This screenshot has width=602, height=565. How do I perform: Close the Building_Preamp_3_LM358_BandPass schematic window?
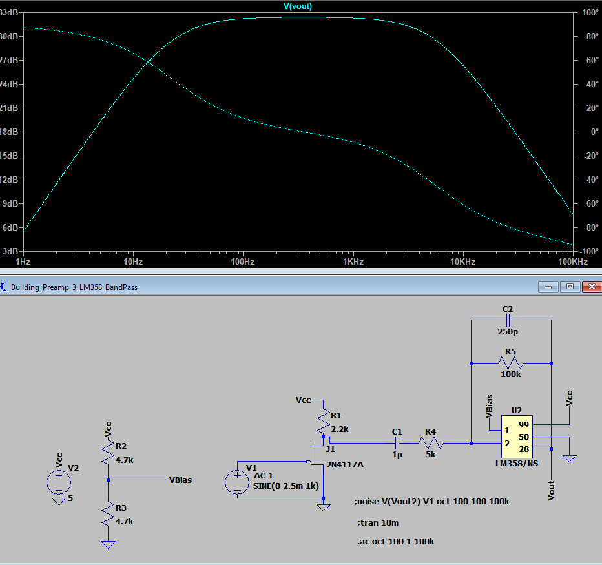click(592, 287)
